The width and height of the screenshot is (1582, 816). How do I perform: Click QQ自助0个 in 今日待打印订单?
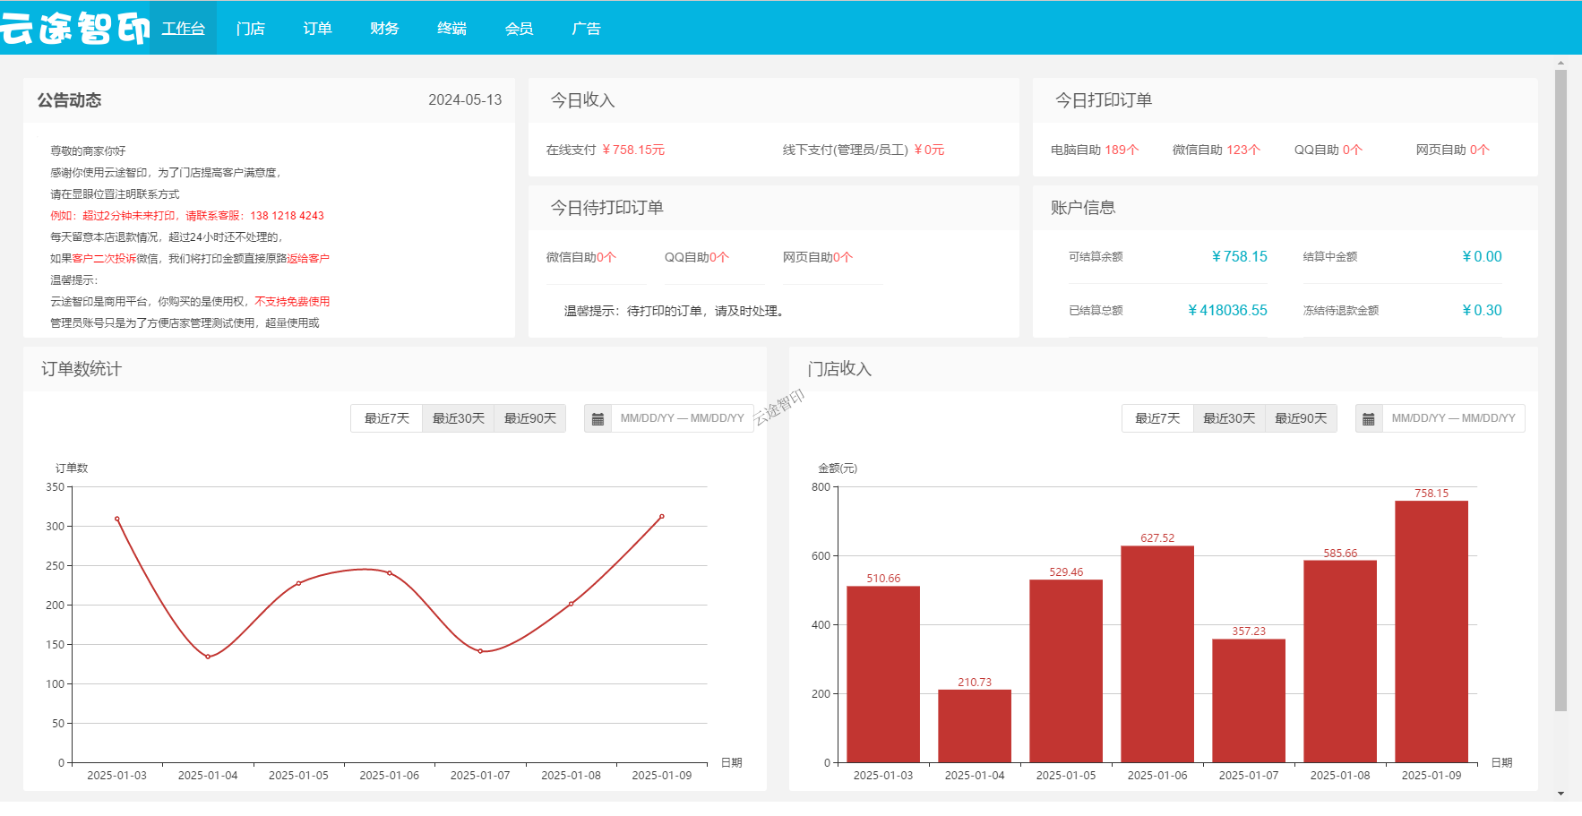click(697, 257)
